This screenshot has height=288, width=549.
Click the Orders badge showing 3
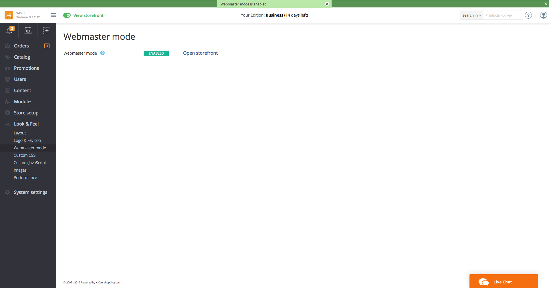point(47,46)
